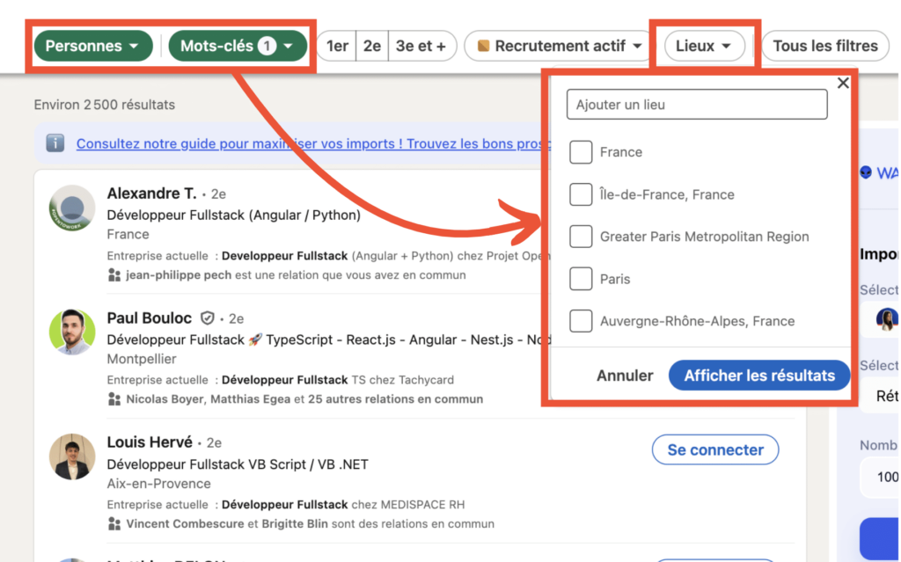Close the Lieux location popup

click(842, 84)
